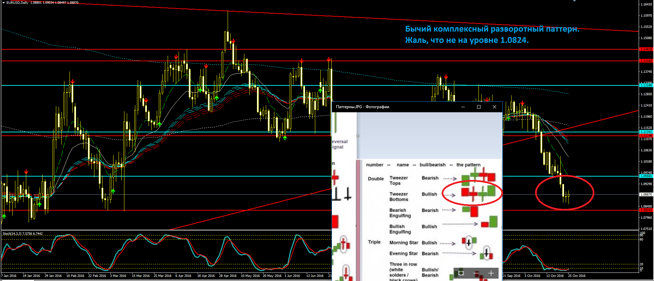Select the 'Бычий комплексный разворотный паттерн.' annotation text

[x=492, y=29]
